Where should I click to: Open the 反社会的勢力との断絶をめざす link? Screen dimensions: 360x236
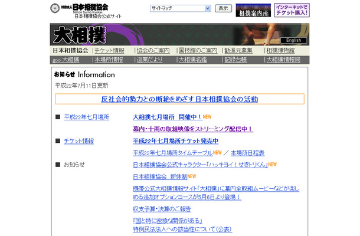[179, 99]
